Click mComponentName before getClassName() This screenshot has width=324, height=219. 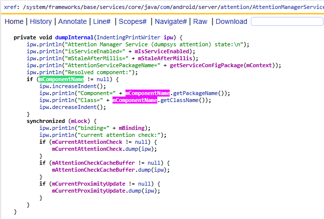tap(135, 100)
